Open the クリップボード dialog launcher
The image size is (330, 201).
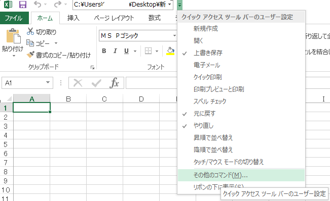[x=92, y=67]
